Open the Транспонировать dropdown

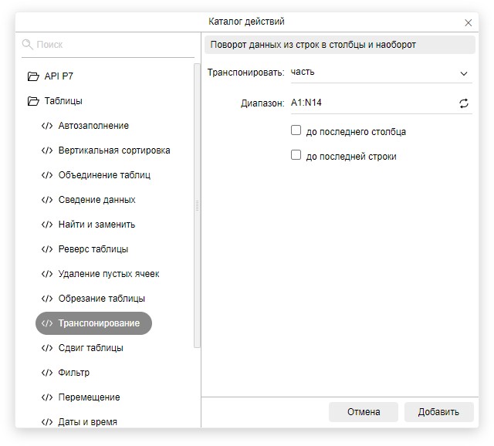point(378,73)
